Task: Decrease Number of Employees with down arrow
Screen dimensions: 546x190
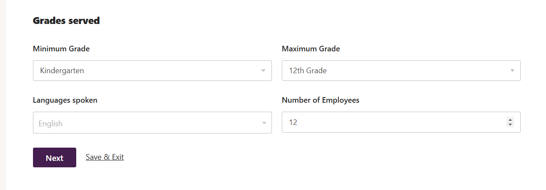Action: 510,125
